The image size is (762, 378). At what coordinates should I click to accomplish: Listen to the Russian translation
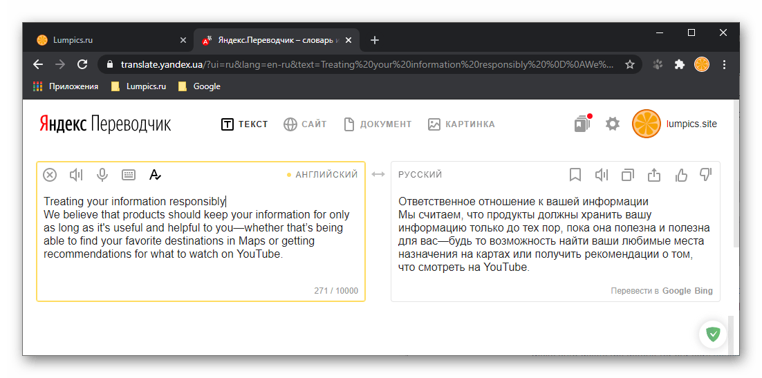pyautogui.click(x=602, y=175)
